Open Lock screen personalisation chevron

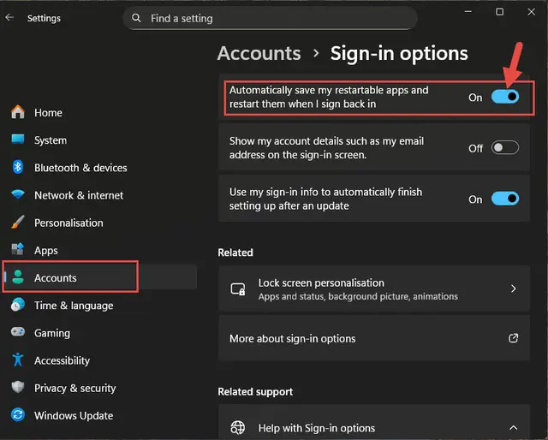coord(513,288)
